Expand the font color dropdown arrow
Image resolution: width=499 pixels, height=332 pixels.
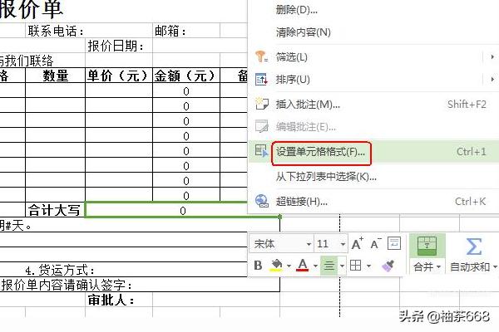coord(314,266)
